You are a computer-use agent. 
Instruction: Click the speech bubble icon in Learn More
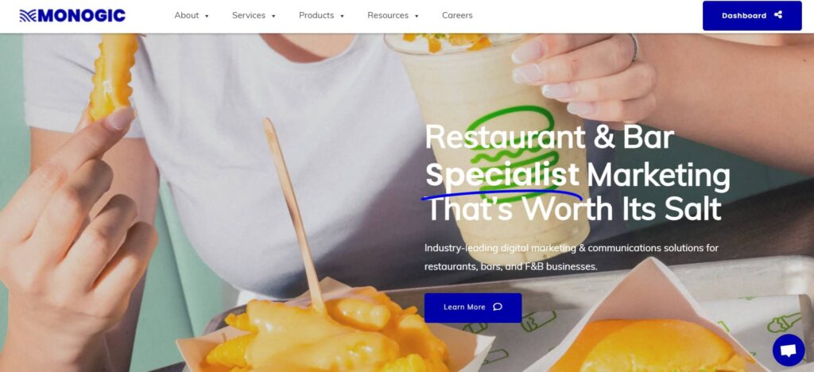(x=498, y=307)
